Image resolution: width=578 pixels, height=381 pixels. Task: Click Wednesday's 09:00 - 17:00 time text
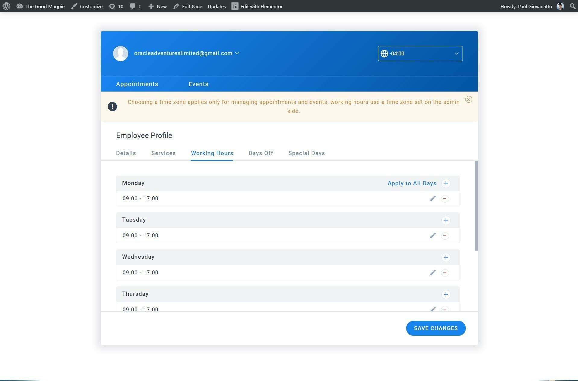click(140, 273)
